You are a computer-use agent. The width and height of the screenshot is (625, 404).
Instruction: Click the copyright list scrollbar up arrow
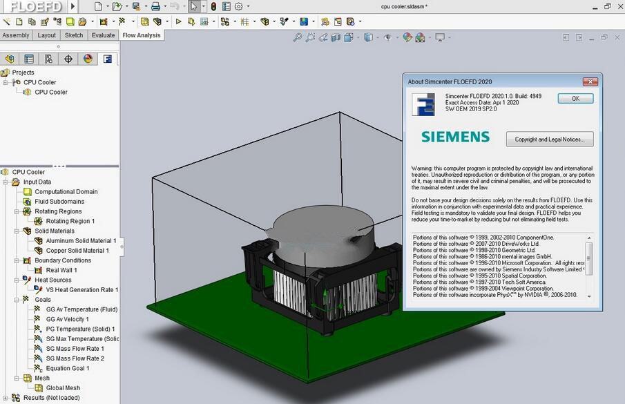click(589, 238)
